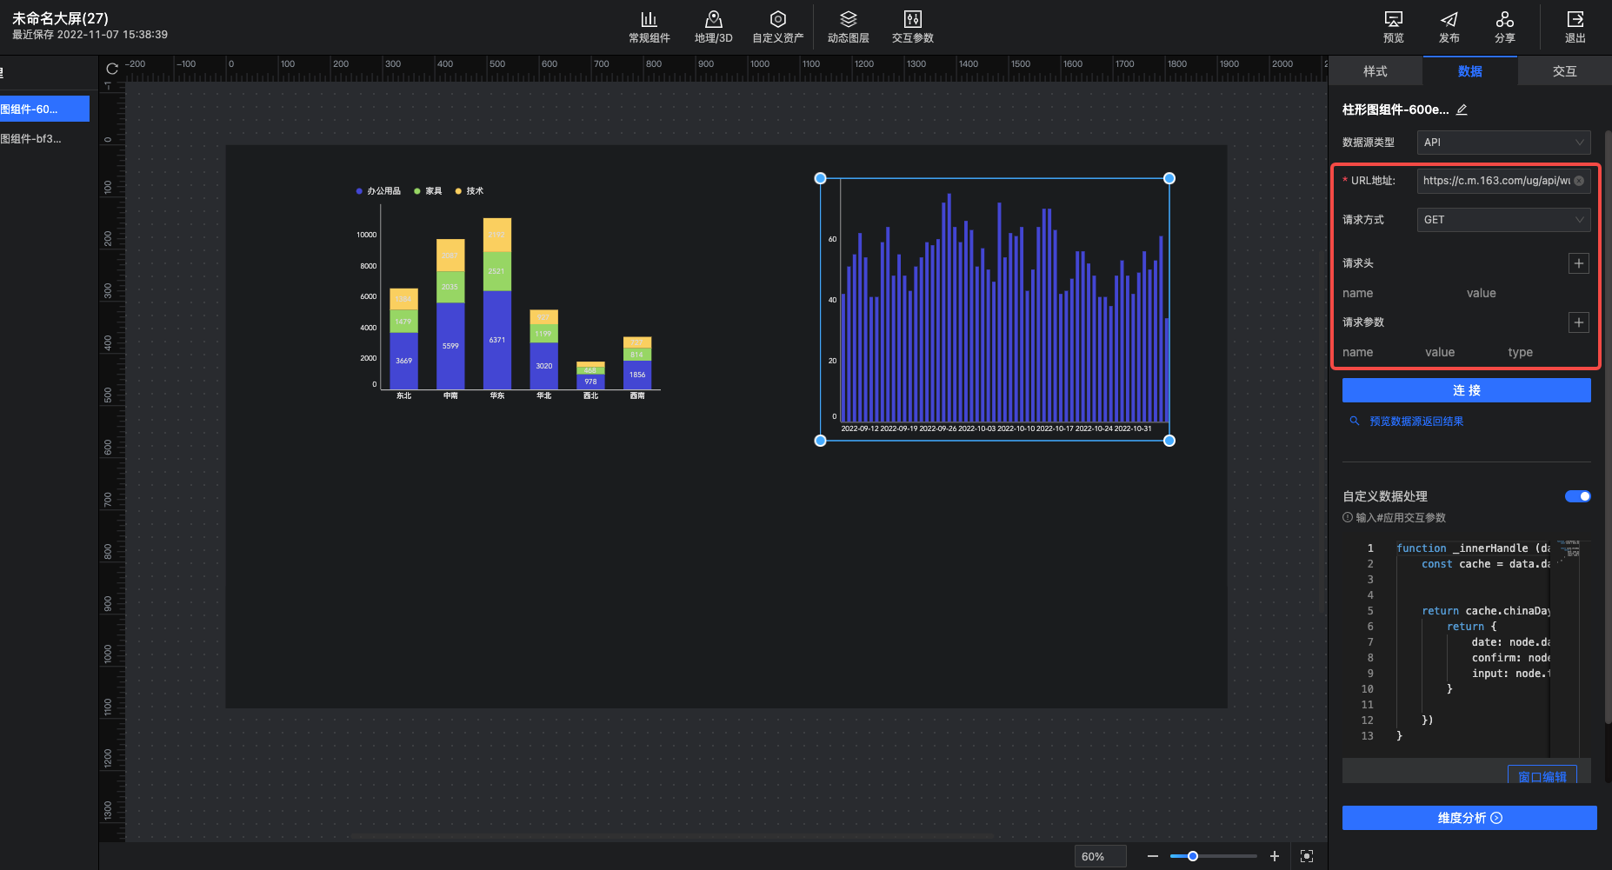Switch to the 交互 interaction tab
Screen dimensions: 1612x870
(1564, 71)
